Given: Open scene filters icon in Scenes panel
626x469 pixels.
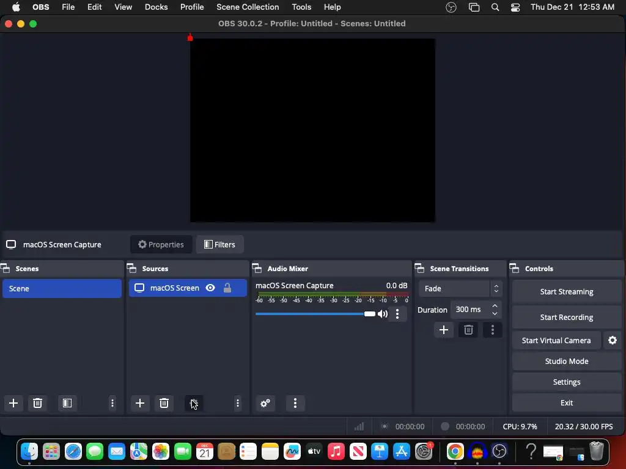Looking at the screenshot, I should coord(67,403).
